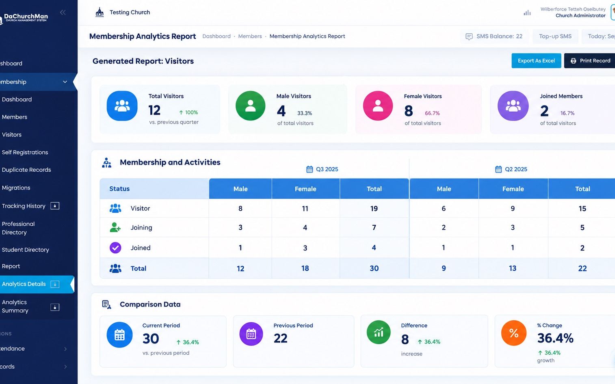The height and width of the screenshot is (384, 615).
Task: Click Q3 2025 Visitor total value 19
Action: pos(374,209)
